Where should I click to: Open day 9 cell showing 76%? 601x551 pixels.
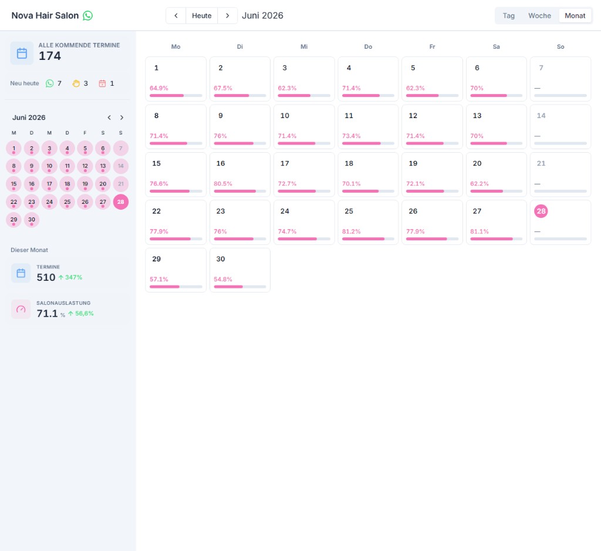tap(240, 127)
